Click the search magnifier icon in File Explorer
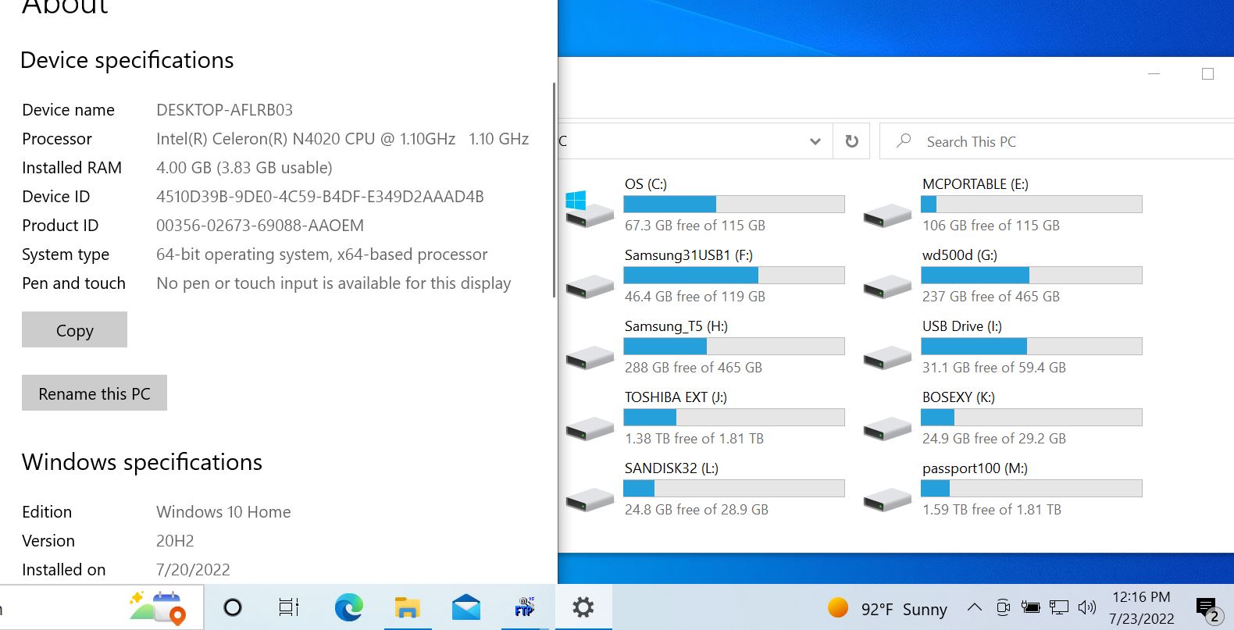Viewport: 1234px width, 630px height. pos(904,141)
